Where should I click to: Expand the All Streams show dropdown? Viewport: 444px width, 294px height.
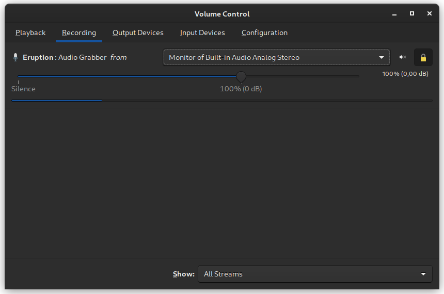click(x=315, y=274)
